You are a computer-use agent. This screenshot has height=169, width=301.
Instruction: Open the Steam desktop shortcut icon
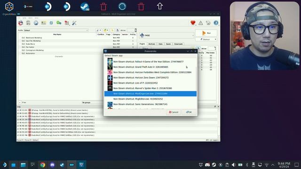[85, 7]
